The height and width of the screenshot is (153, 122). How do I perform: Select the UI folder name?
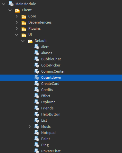[x=30, y=35]
